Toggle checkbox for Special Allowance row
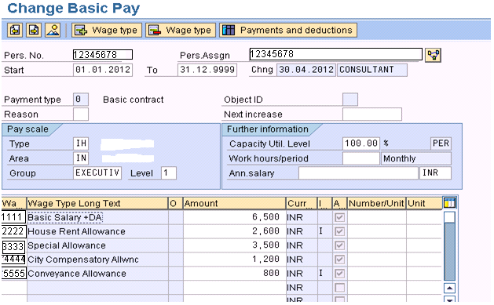Viewport: 494px width, 305px height. (x=339, y=245)
